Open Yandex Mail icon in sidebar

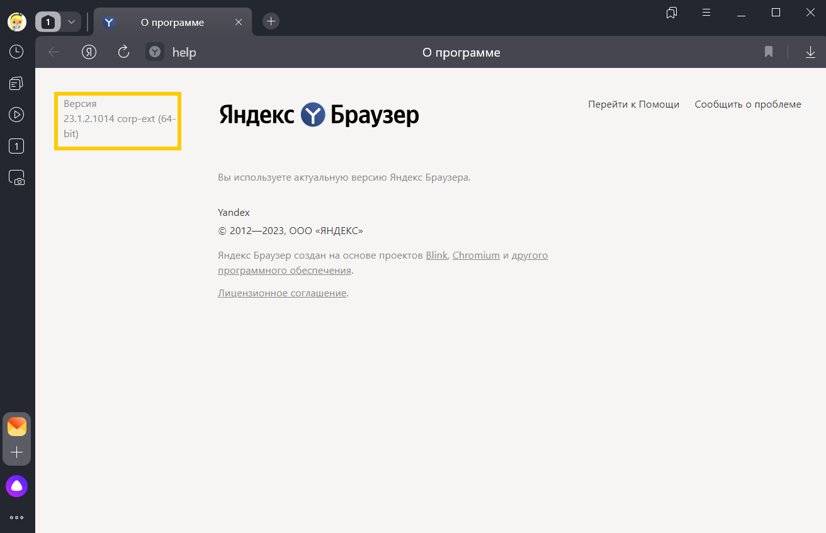17,427
